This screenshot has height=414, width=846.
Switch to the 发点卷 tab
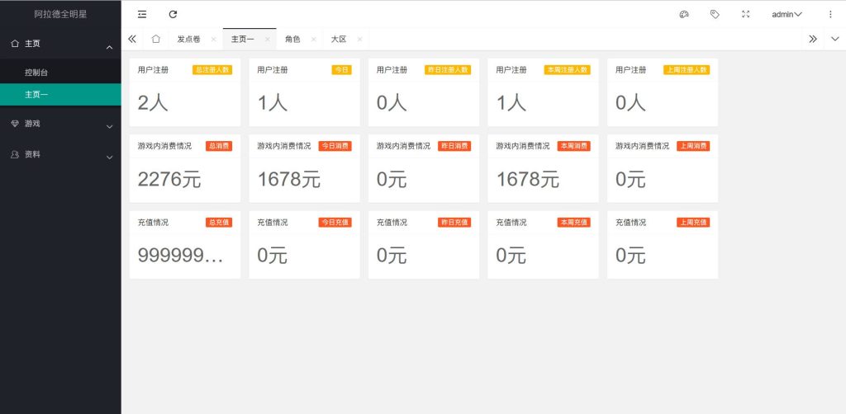188,39
